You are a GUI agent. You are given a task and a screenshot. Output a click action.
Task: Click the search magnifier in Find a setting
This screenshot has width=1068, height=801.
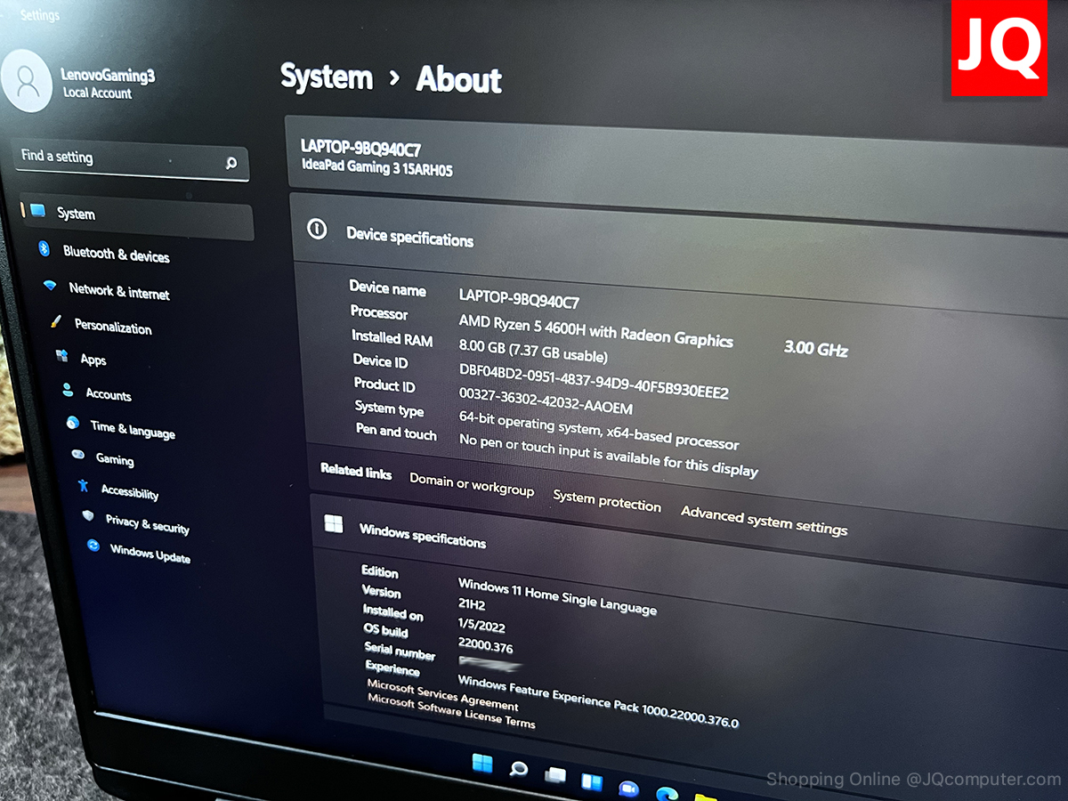click(x=231, y=164)
